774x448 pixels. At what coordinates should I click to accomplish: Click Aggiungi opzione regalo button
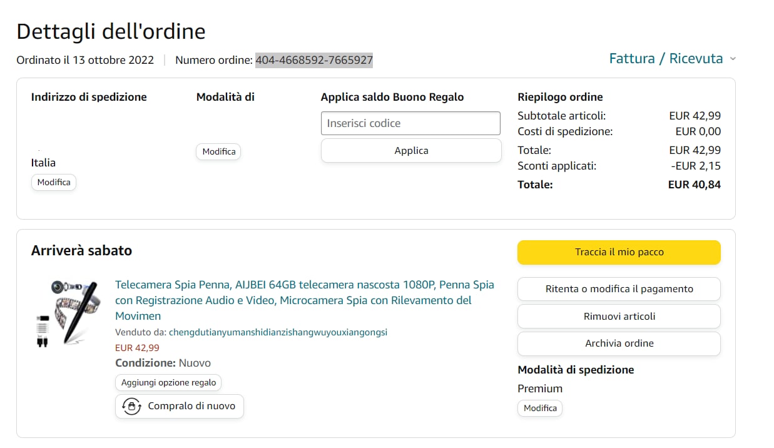point(168,382)
